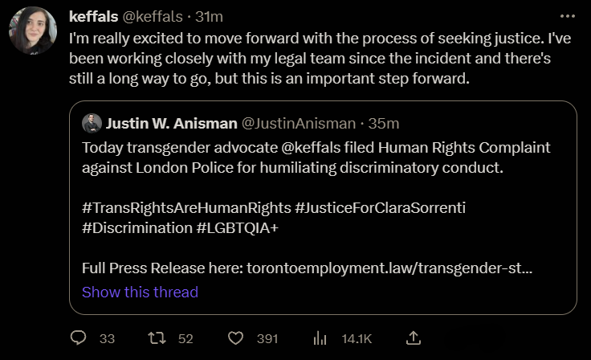Click Show this thread
Screen dimensions: 591x360
point(140,292)
